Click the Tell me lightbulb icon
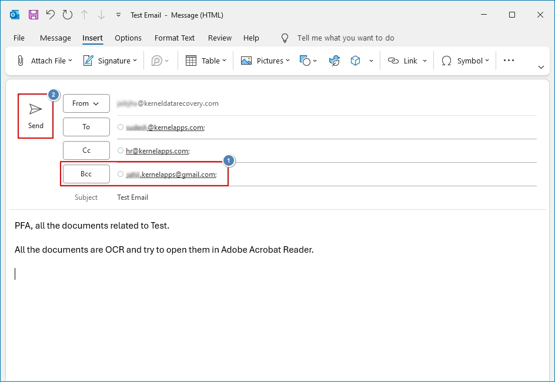This screenshot has height=382, width=555. [285, 38]
